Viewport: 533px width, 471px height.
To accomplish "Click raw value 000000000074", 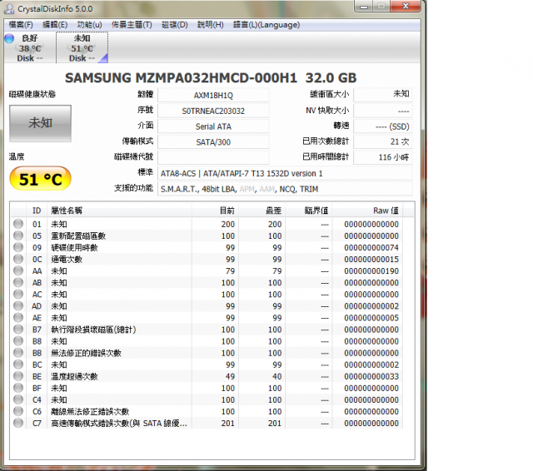I will (x=371, y=248).
